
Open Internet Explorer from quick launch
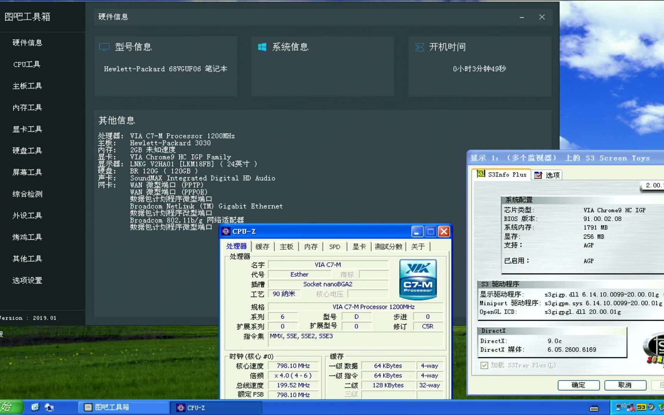35,407
